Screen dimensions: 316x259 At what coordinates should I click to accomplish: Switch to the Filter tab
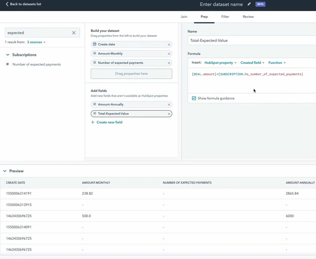[225, 16]
